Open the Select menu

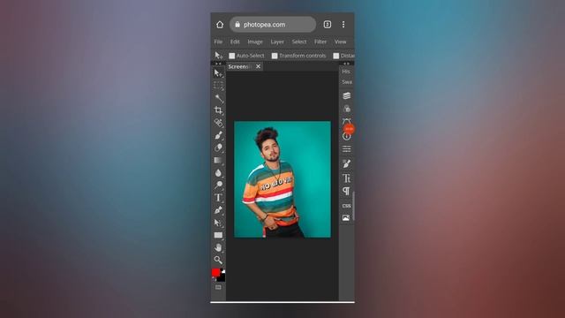click(299, 42)
